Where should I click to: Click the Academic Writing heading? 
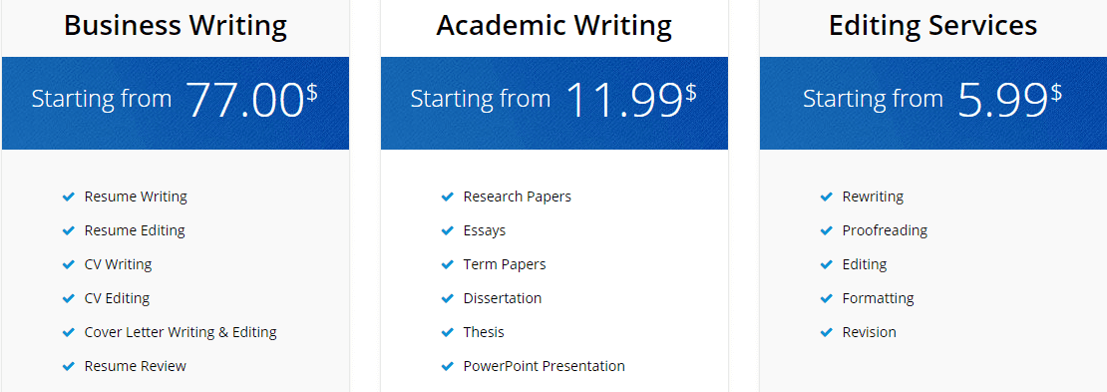pyautogui.click(x=554, y=26)
